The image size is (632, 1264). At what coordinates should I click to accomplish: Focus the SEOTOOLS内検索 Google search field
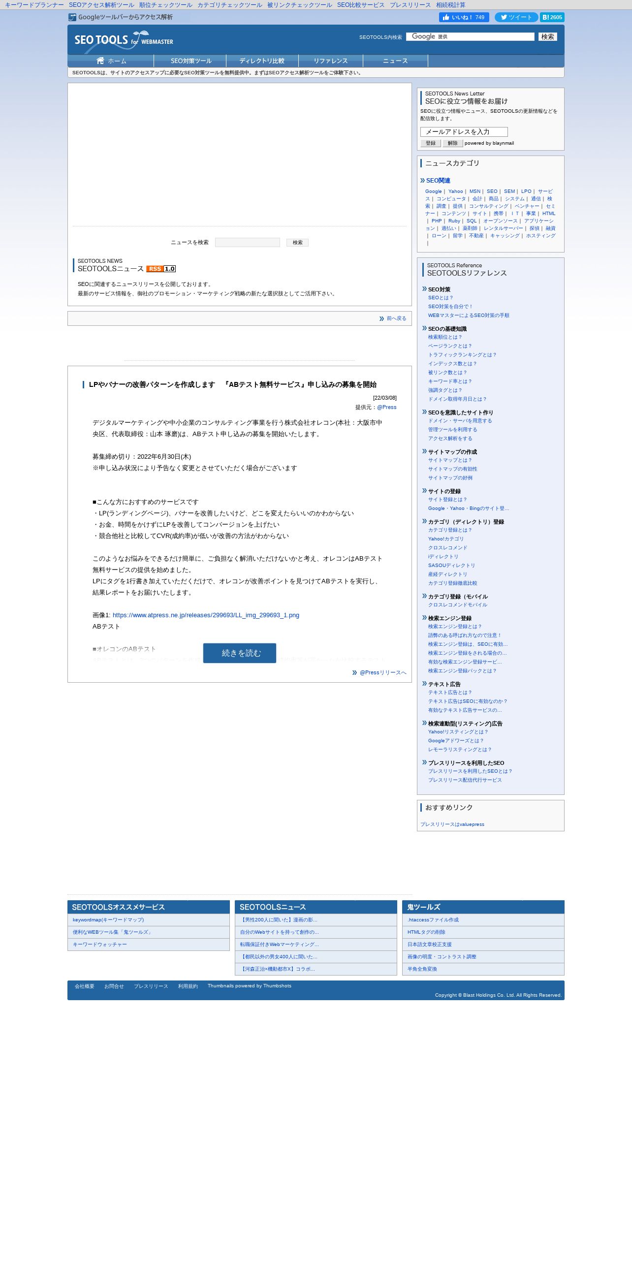click(470, 36)
